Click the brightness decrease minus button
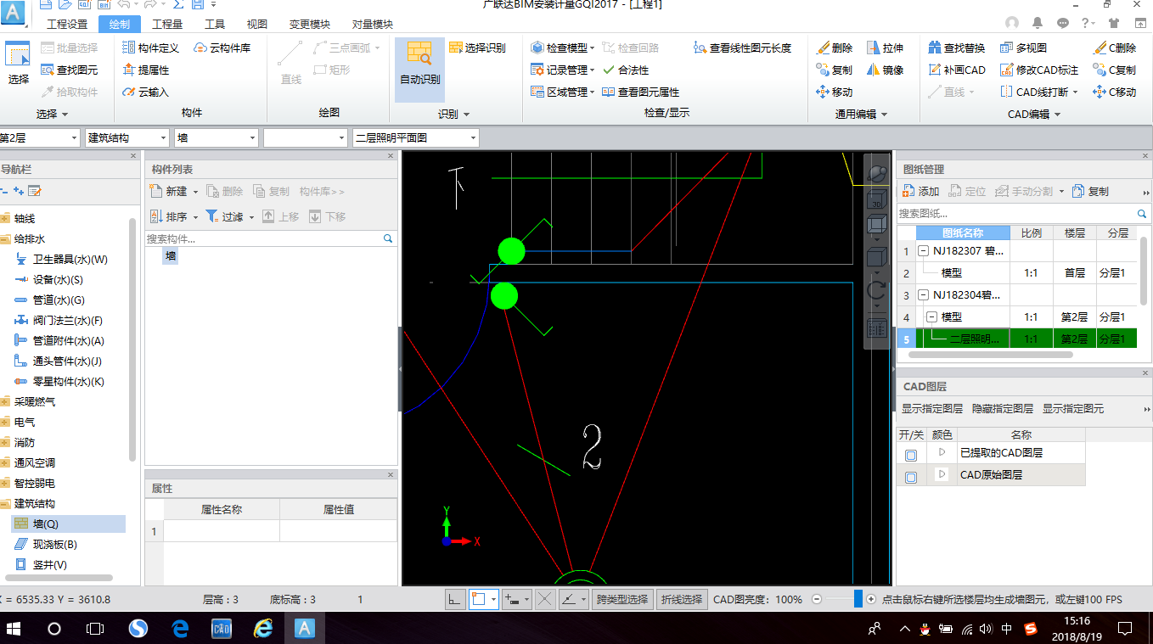The height and width of the screenshot is (644, 1153). coord(817,599)
